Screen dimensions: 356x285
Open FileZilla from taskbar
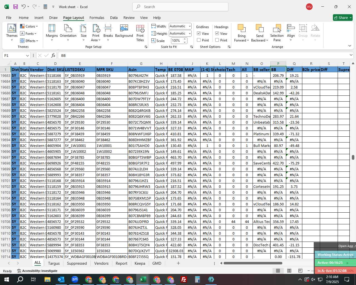(x=184, y=279)
